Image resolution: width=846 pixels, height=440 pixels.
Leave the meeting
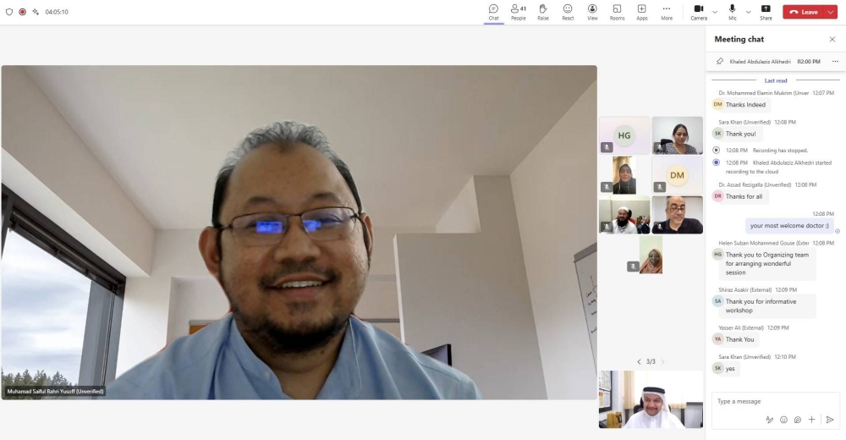(x=803, y=12)
